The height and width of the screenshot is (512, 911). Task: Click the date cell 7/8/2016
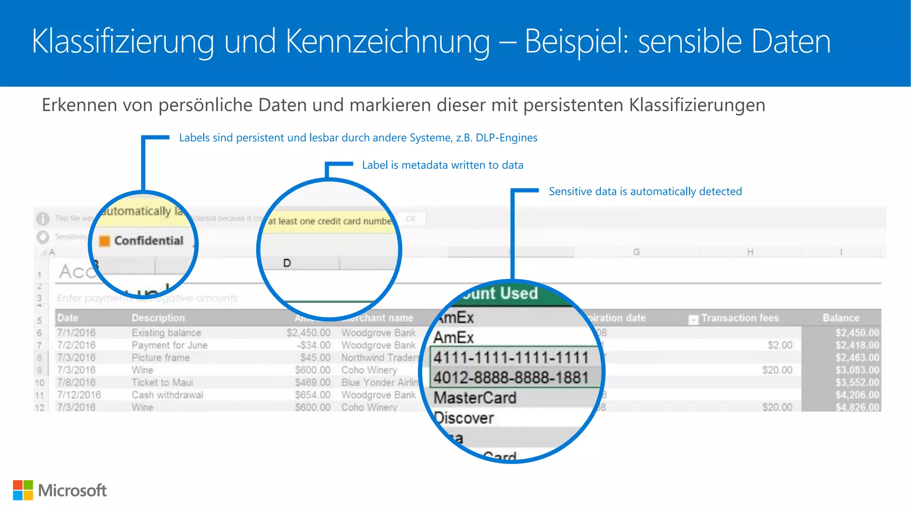coord(76,382)
